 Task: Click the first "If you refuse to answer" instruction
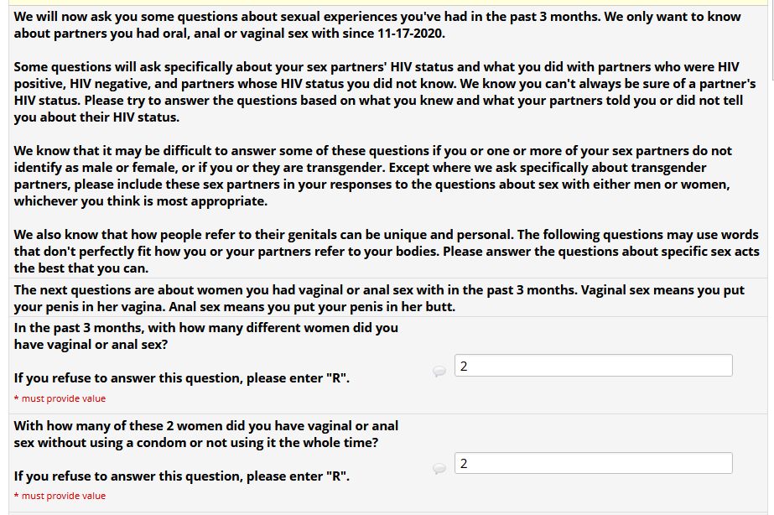click(x=181, y=378)
